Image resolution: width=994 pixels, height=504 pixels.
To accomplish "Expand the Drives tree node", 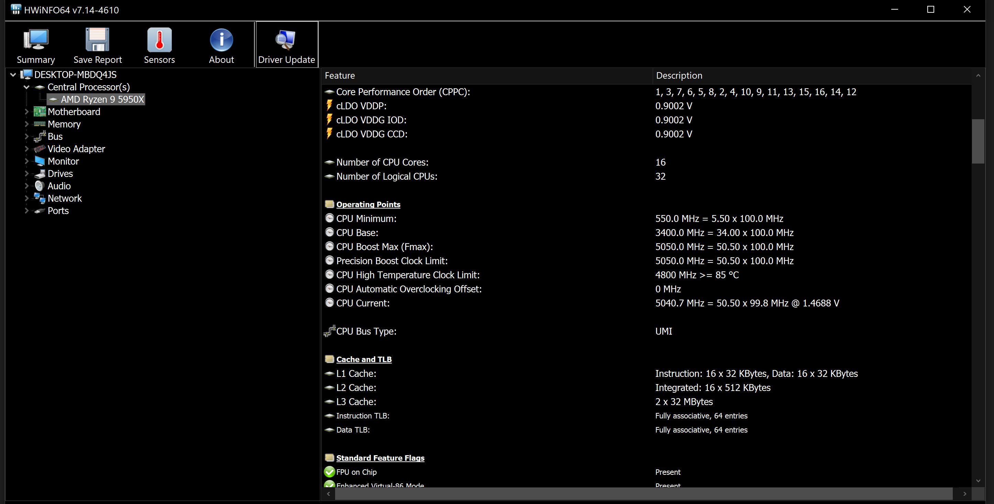I will pos(26,173).
